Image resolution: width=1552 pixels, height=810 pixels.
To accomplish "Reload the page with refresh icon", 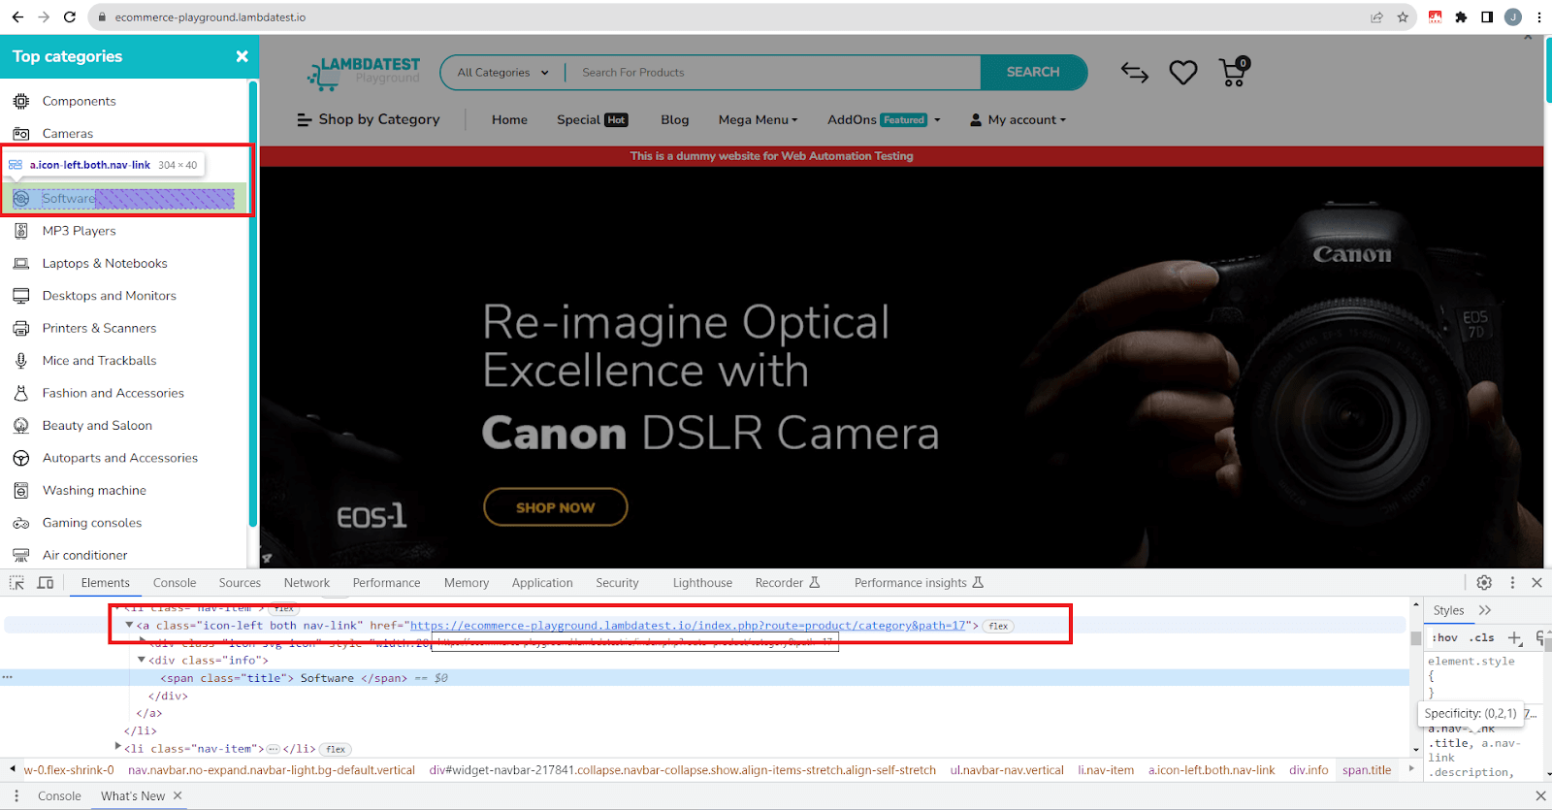I will [x=70, y=17].
